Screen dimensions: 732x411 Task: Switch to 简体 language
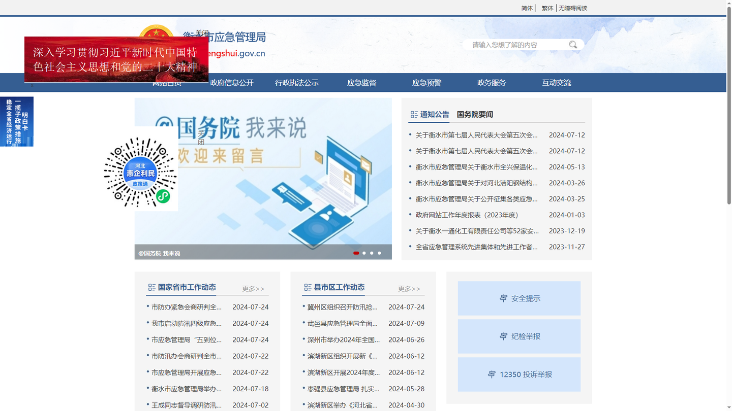(x=527, y=8)
